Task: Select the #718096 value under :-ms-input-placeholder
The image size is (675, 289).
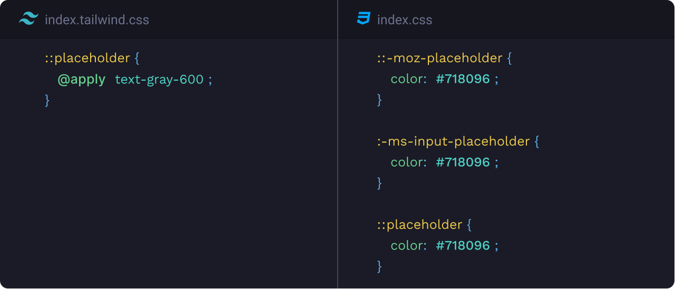Action: click(x=463, y=162)
